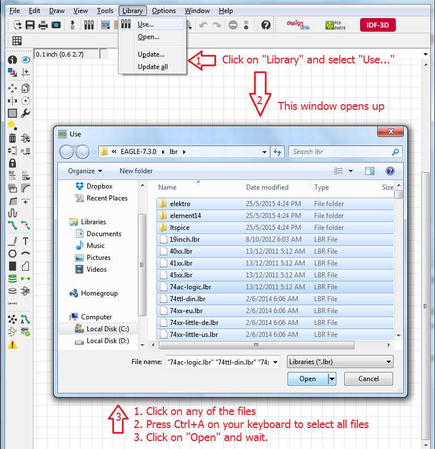Toggle the preview pane icon
This screenshot has width=435, height=449.
click(x=370, y=171)
